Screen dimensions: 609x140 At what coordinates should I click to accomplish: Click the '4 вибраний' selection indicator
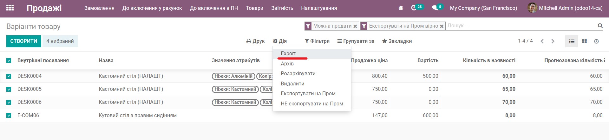tap(60, 41)
